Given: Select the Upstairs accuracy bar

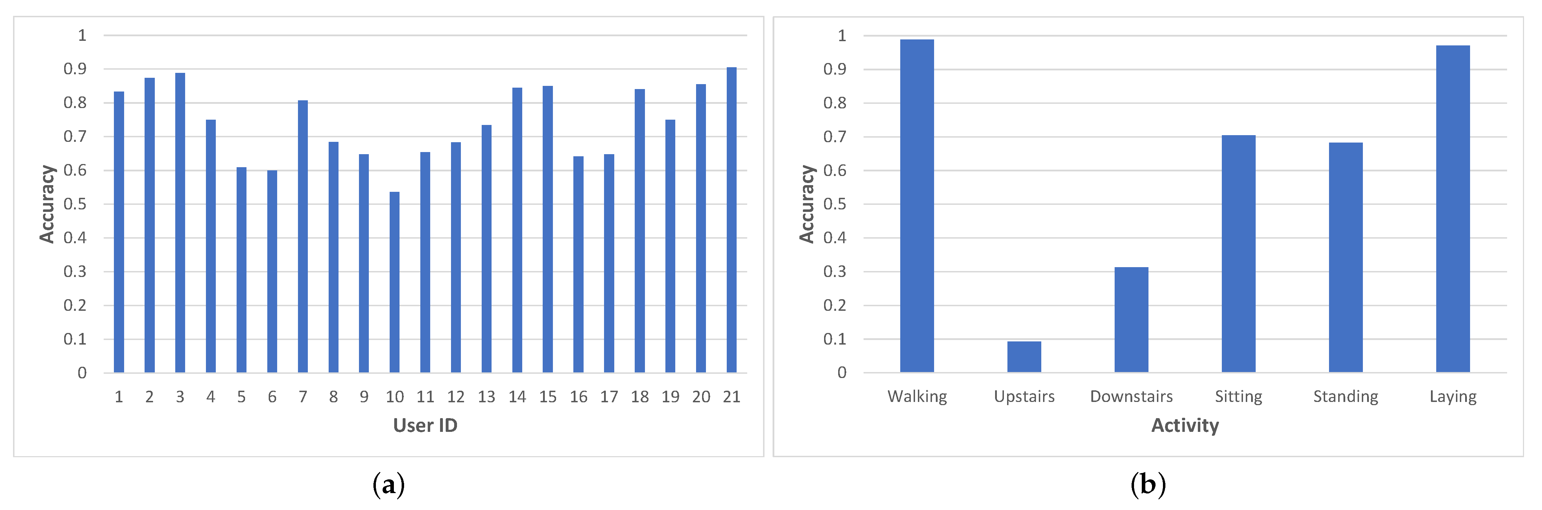Looking at the screenshot, I should tap(1024, 357).
